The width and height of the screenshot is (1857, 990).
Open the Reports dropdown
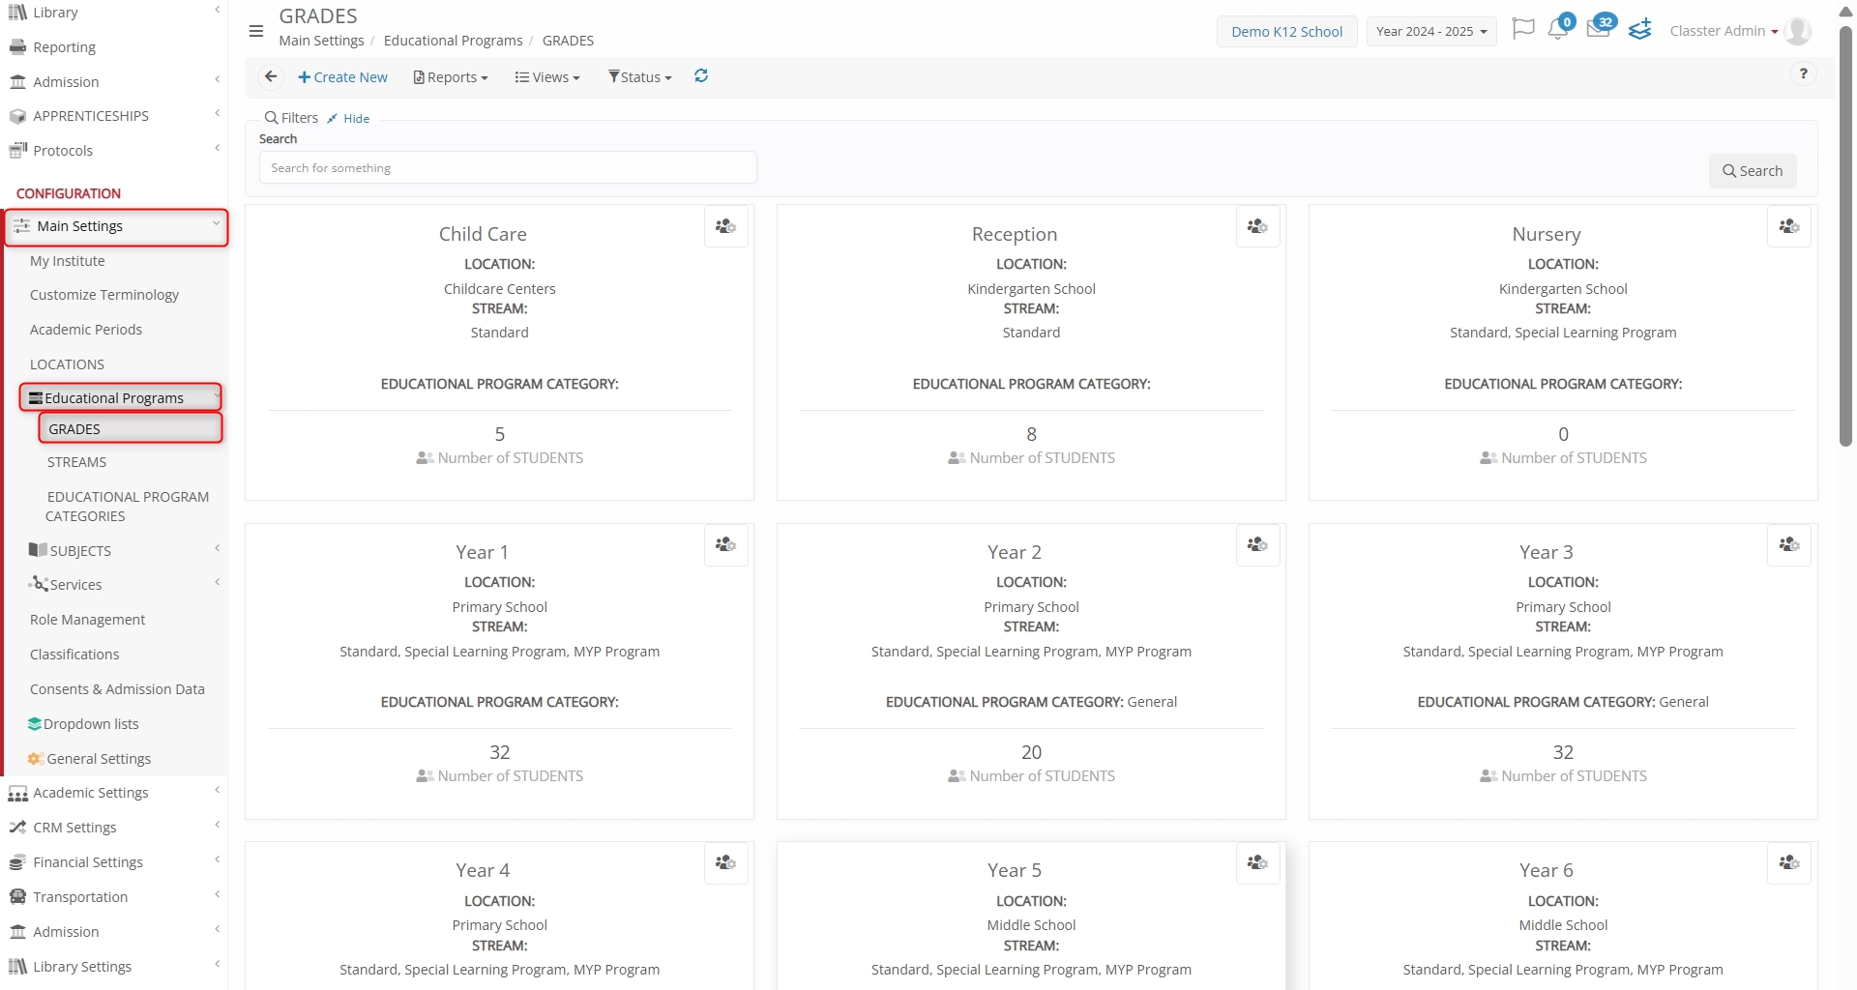coord(451,77)
